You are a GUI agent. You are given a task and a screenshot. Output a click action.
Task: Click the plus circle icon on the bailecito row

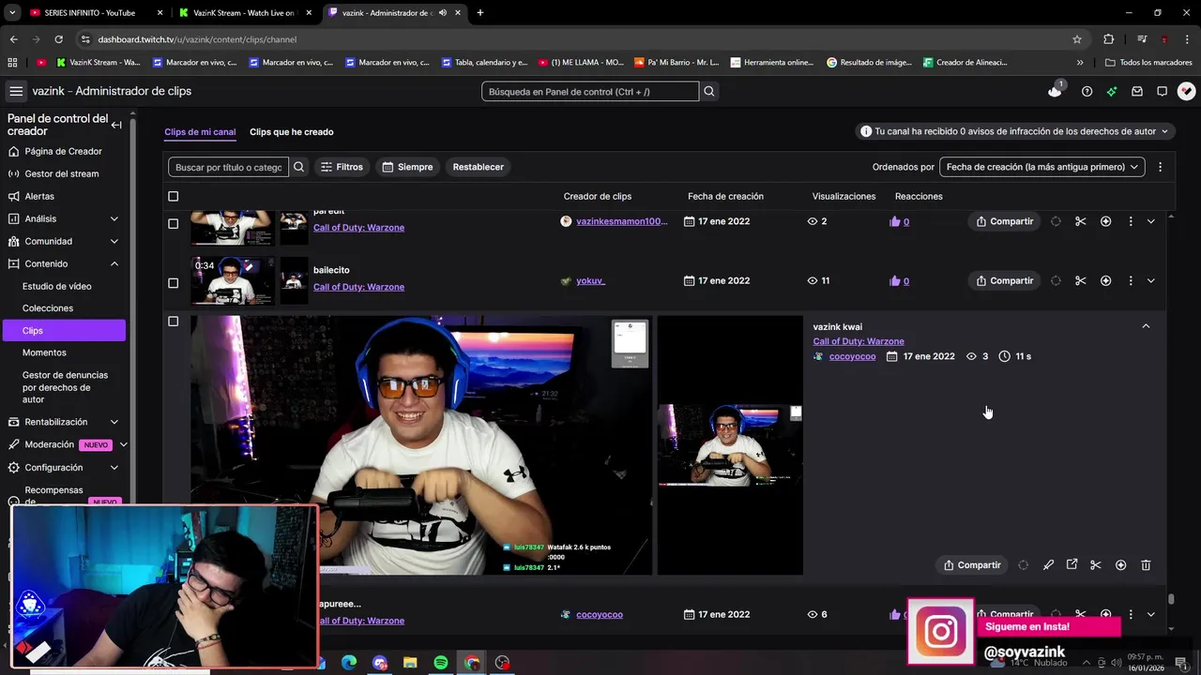tap(1105, 280)
